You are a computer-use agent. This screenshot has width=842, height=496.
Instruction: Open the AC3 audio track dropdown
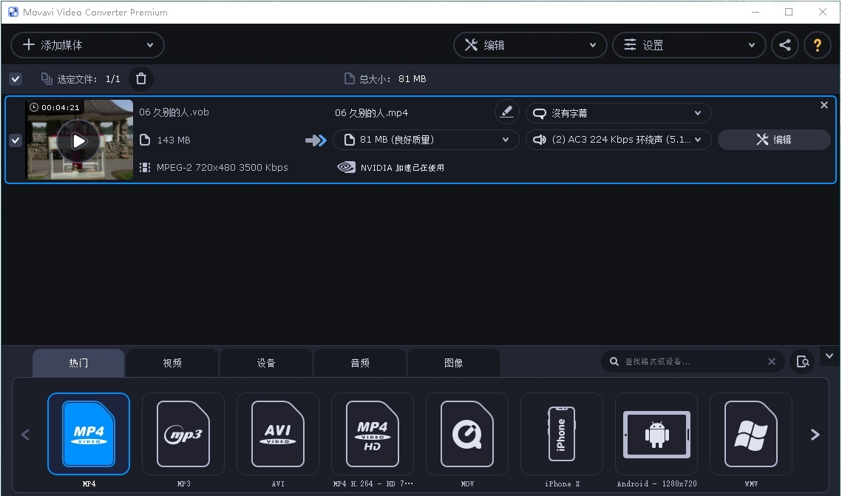[x=618, y=139]
